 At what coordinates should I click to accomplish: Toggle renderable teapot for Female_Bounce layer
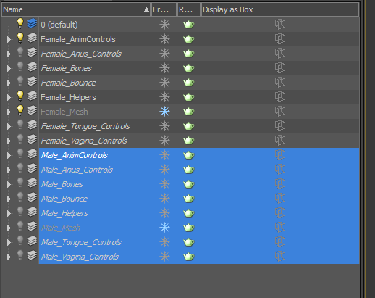189,83
